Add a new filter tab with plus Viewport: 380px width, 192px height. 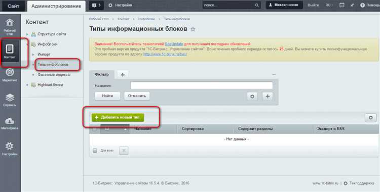(123, 75)
